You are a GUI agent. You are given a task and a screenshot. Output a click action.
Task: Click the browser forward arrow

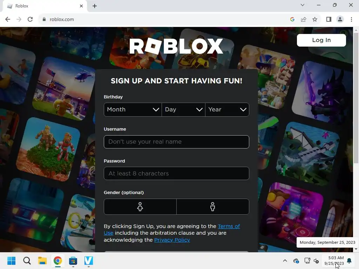click(19, 20)
